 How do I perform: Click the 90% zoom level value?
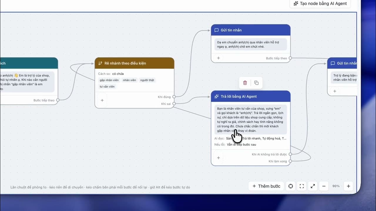(336, 186)
